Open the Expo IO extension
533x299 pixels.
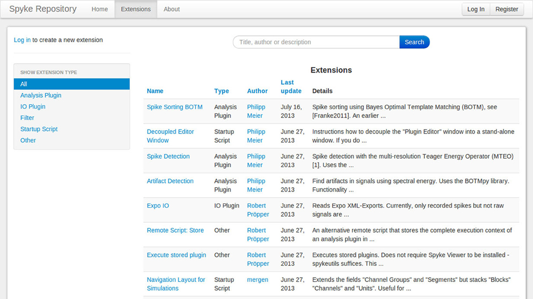(x=158, y=205)
